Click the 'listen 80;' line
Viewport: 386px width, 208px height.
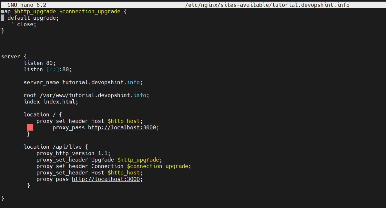[40, 63]
